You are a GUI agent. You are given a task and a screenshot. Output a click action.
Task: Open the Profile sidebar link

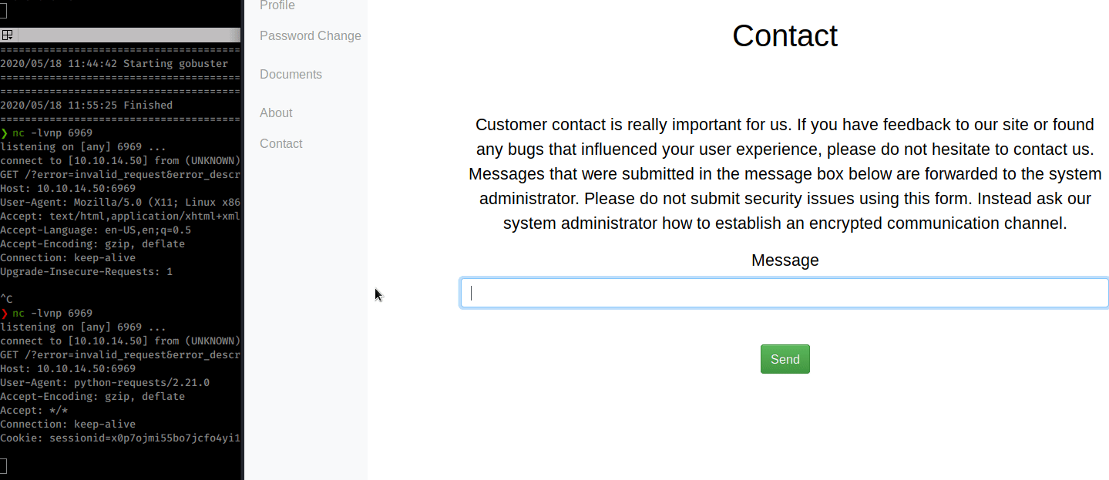point(277,6)
